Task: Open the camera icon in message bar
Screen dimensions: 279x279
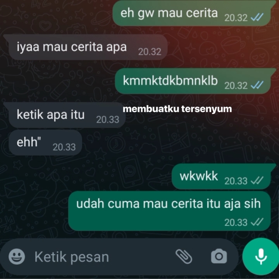Action: (219, 256)
